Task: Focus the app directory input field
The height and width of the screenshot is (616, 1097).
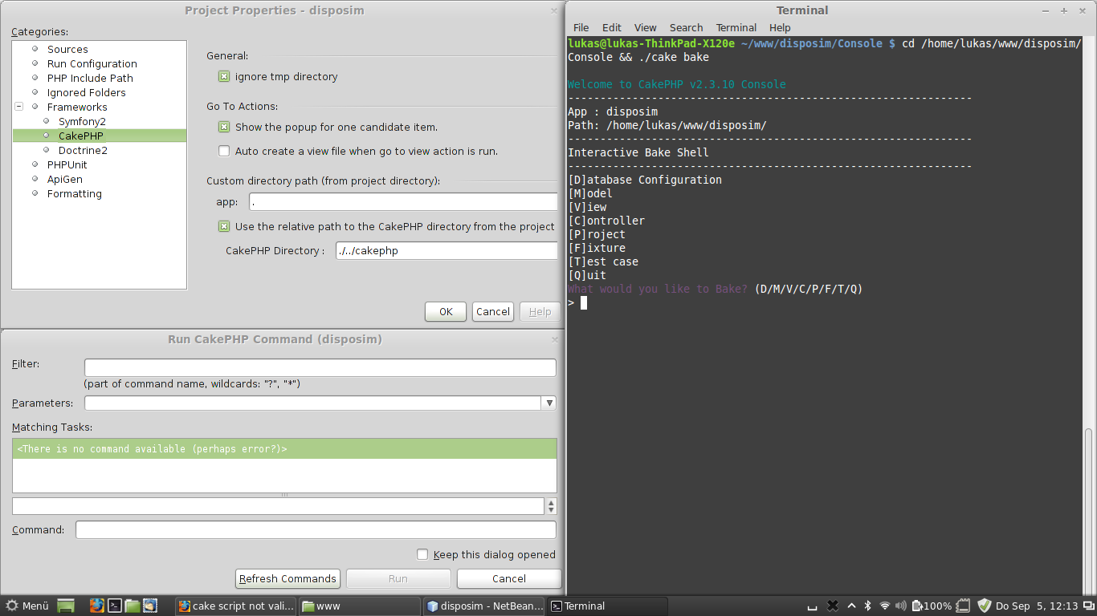Action: 403,202
